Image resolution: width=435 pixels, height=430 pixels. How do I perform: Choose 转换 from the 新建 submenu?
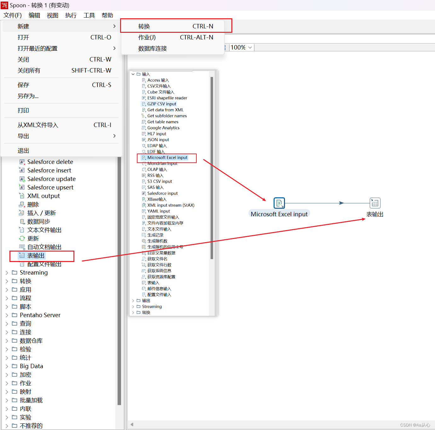pos(144,26)
